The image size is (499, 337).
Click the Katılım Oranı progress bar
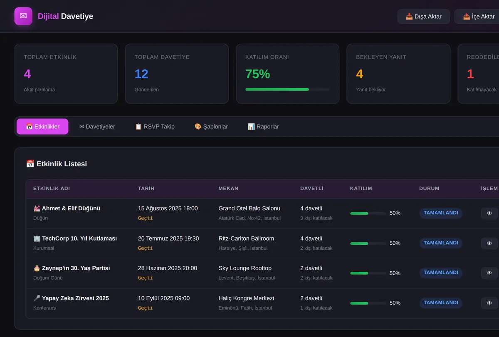coord(288,89)
